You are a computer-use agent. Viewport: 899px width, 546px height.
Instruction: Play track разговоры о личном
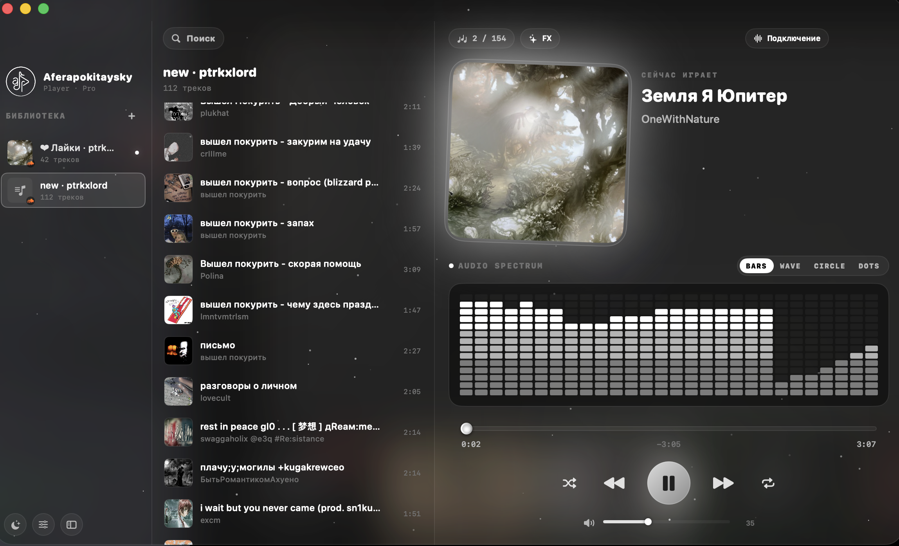tap(293, 392)
